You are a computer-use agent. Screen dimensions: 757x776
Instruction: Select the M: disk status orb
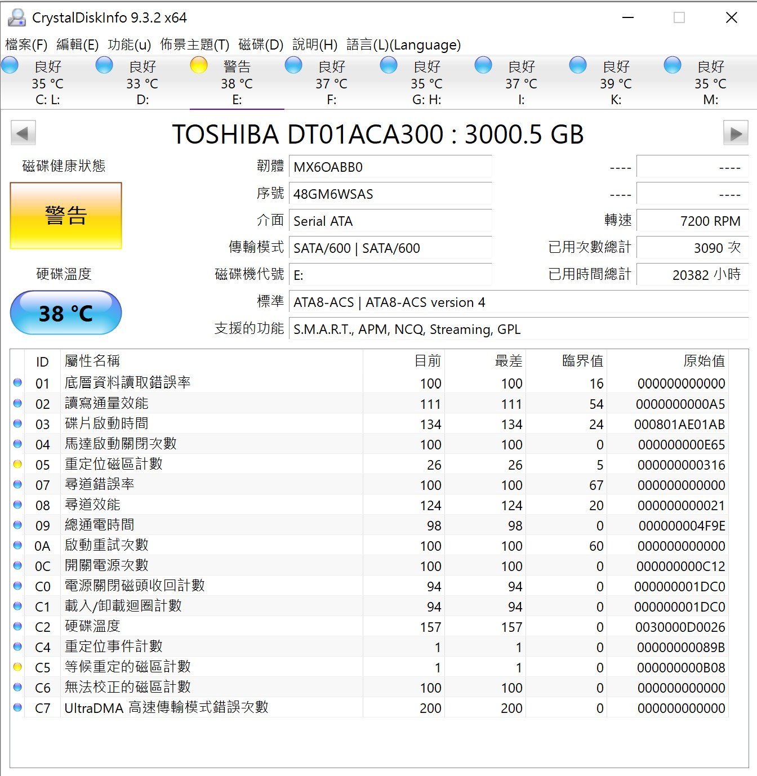coord(673,65)
